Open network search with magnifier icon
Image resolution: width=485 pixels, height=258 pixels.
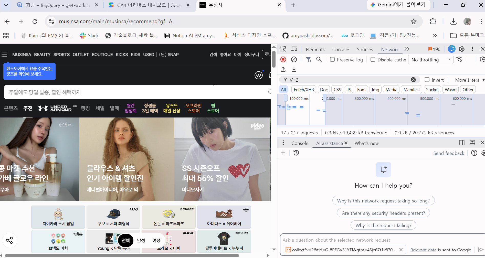(319, 59)
